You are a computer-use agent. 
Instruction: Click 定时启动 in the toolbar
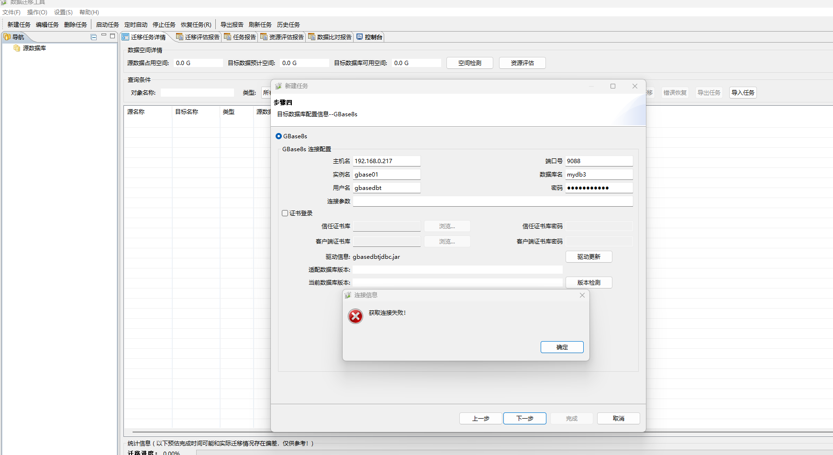coord(135,25)
